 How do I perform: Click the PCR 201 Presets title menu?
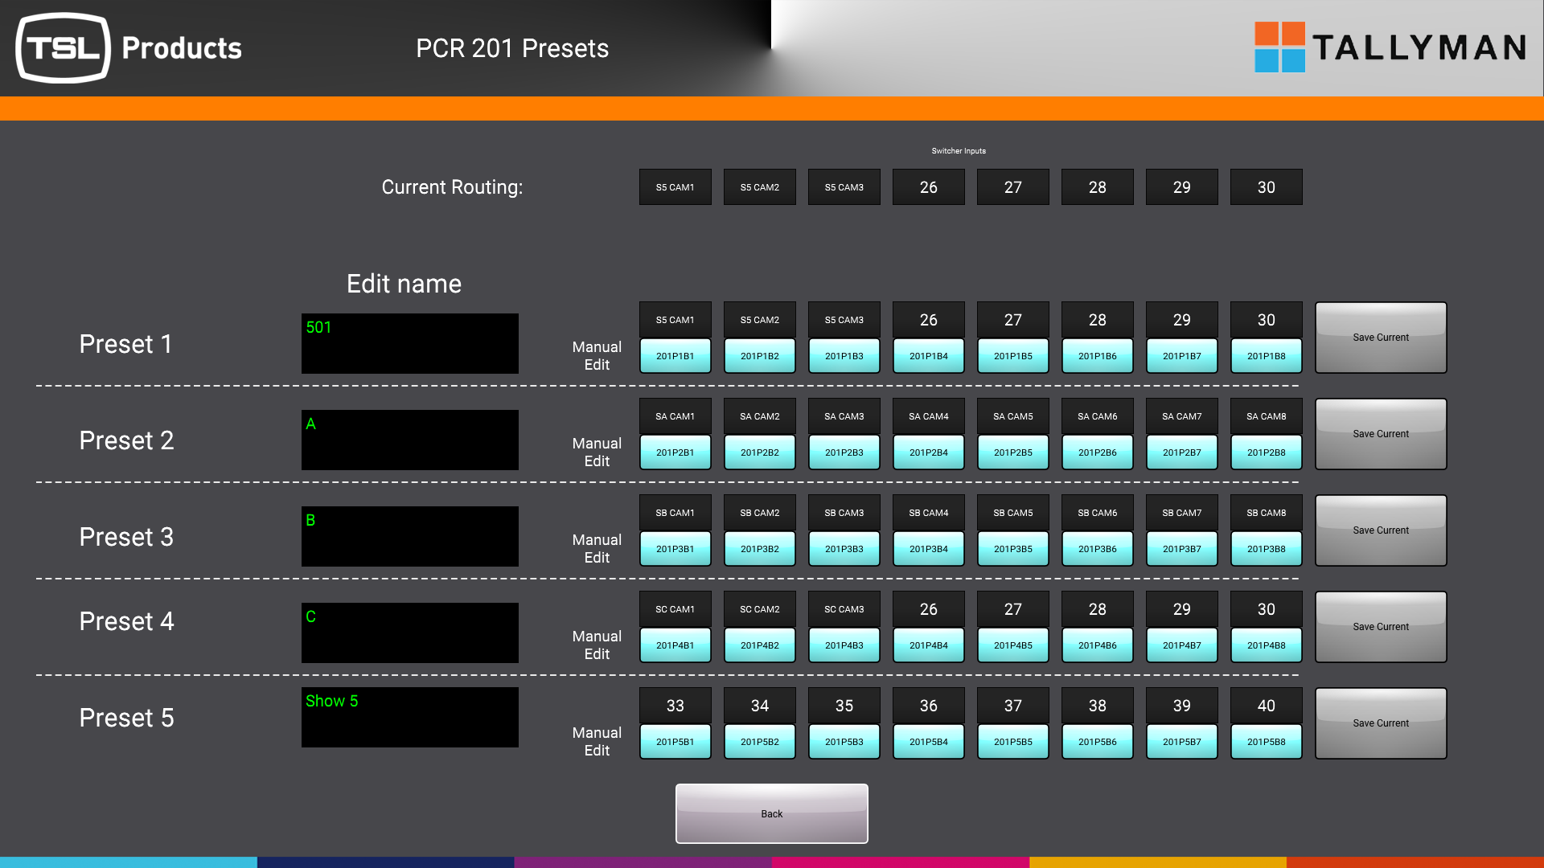[x=511, y=47]
